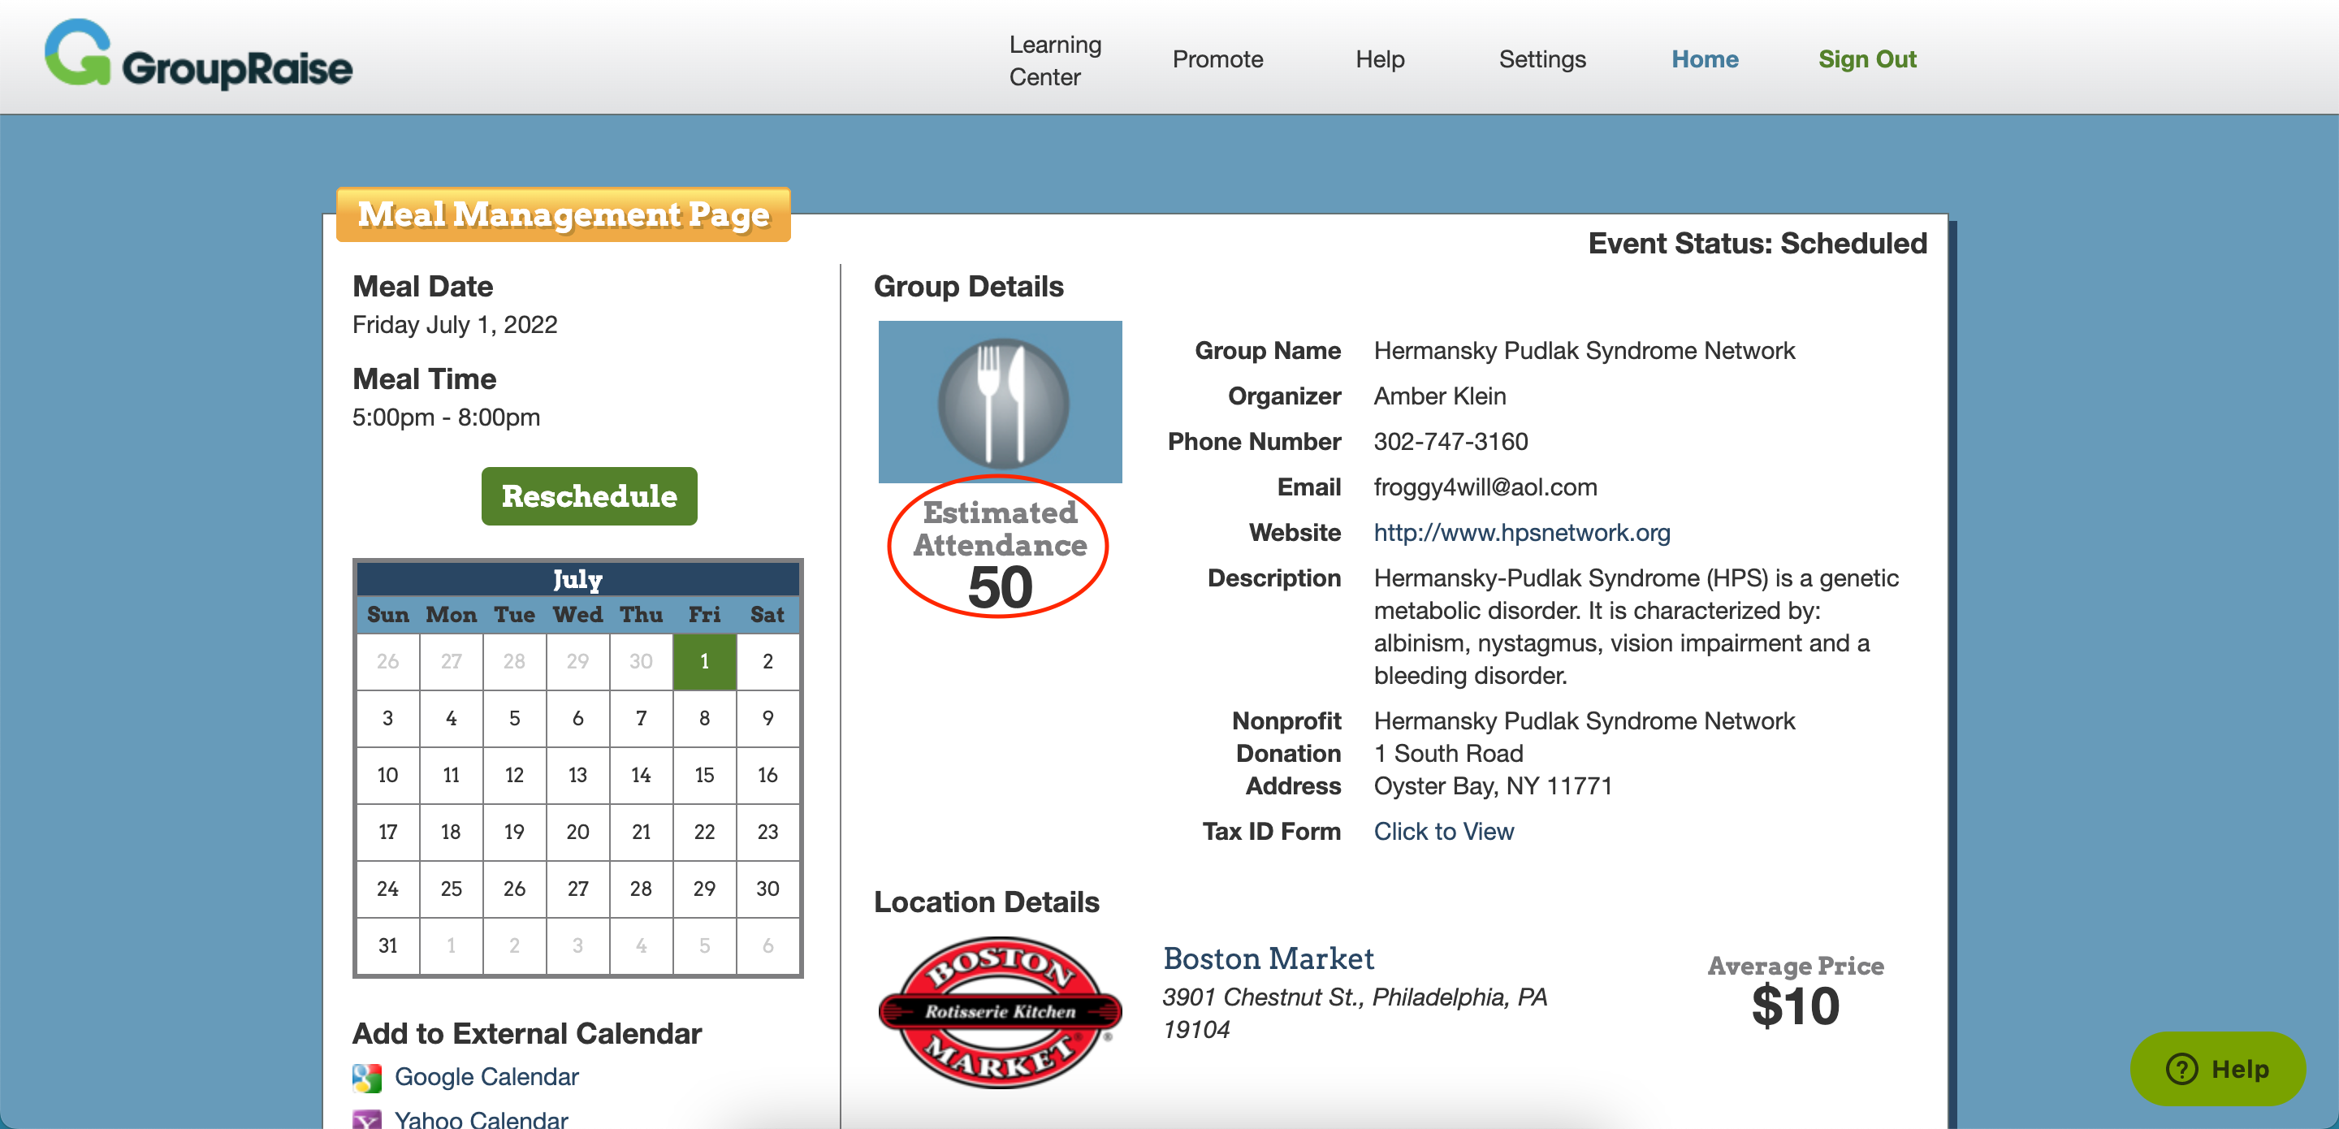Viewport: 2339px width, 1129px height.
Task: Select July 15 on the calendar
Action: [703, 775]
